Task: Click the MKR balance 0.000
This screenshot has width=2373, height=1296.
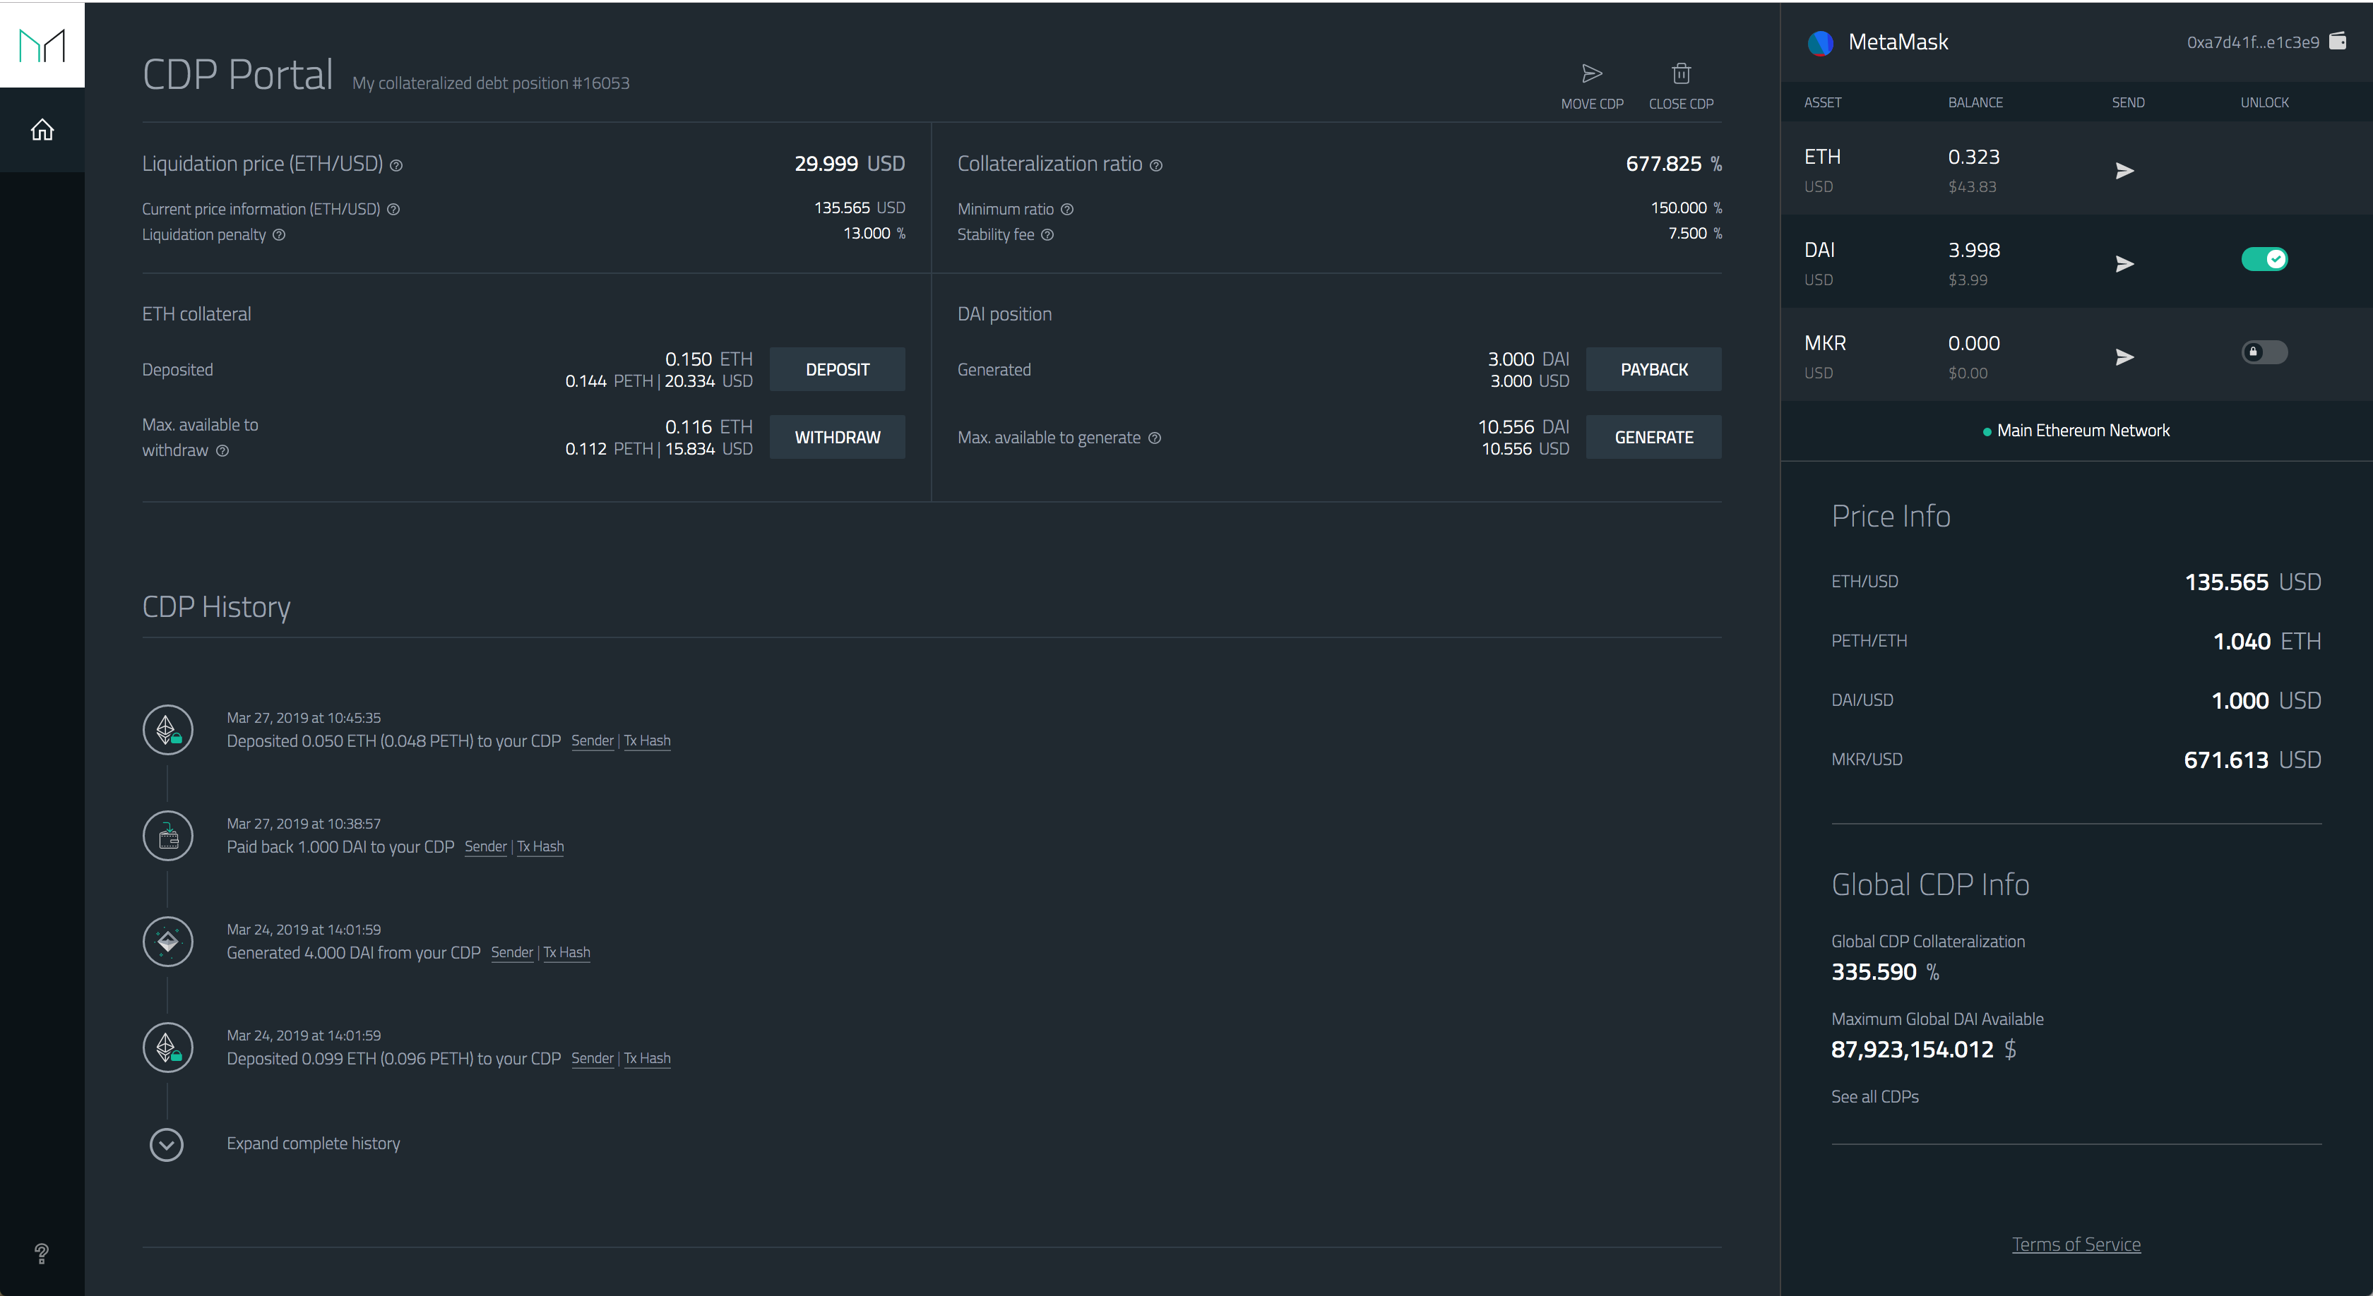Action: click(x=1973, y=343)
